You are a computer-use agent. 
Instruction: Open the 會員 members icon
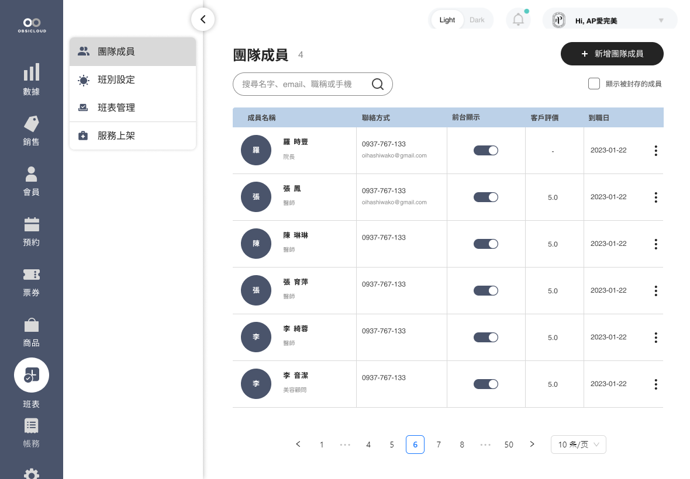coord(32,173)
